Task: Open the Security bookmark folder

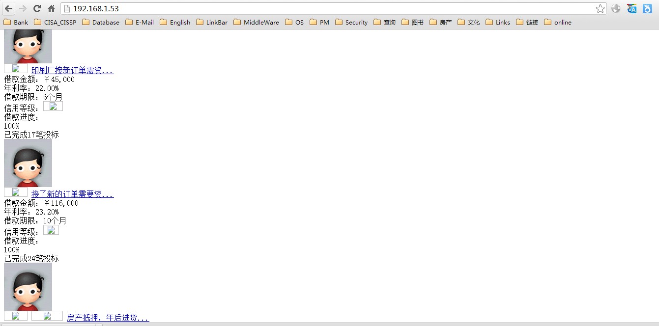Action: (351, 22)
